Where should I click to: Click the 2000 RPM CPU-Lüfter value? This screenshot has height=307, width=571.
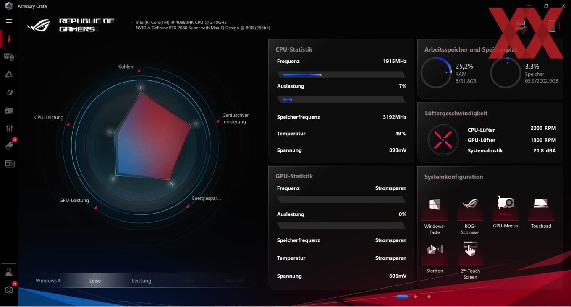(x=543, y=128)
